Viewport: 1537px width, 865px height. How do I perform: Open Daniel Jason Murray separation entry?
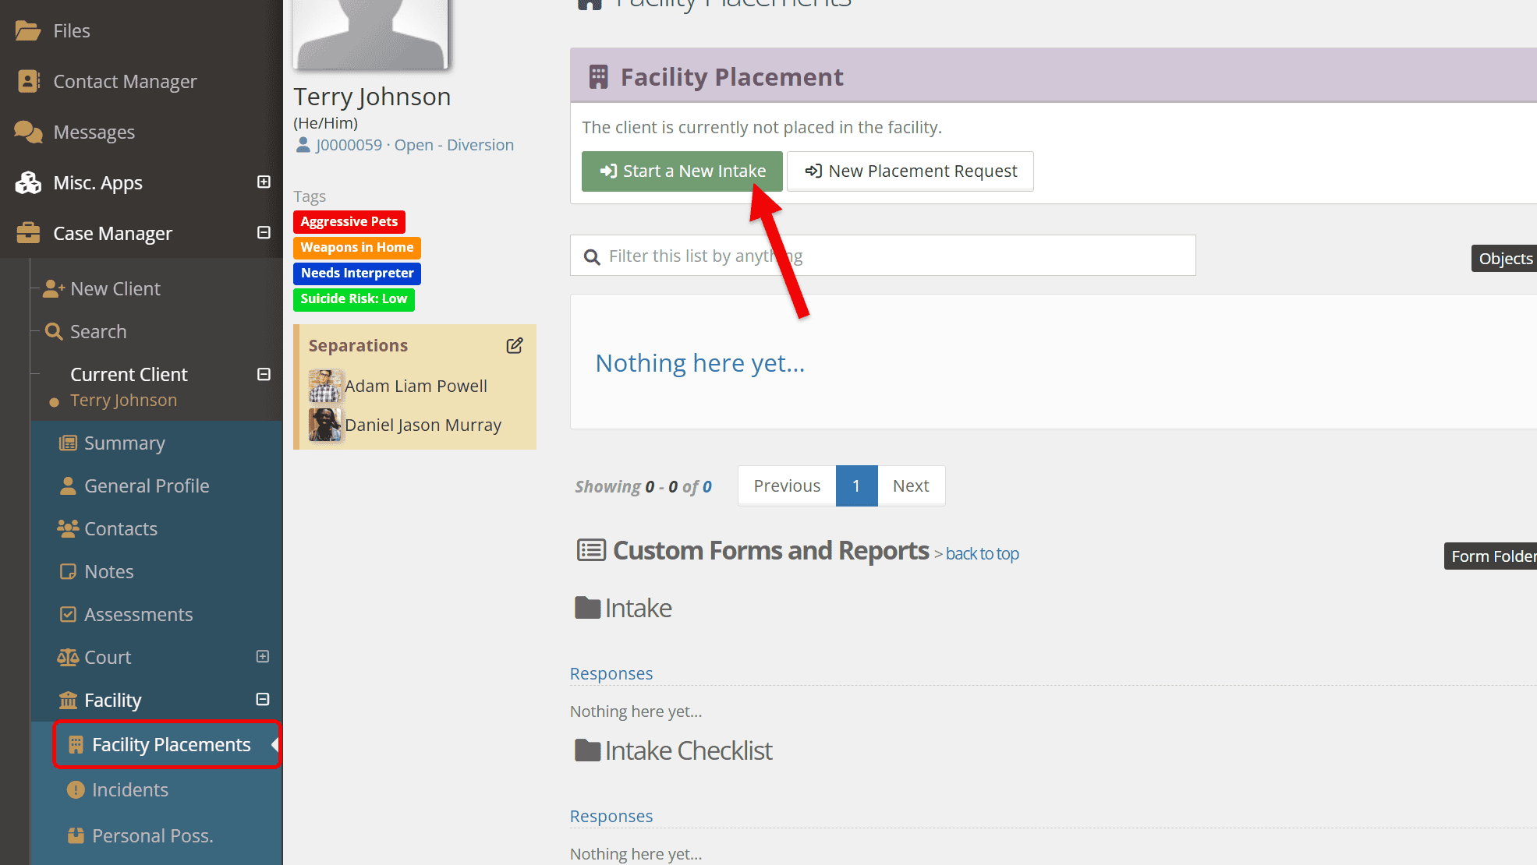point(423,425)
